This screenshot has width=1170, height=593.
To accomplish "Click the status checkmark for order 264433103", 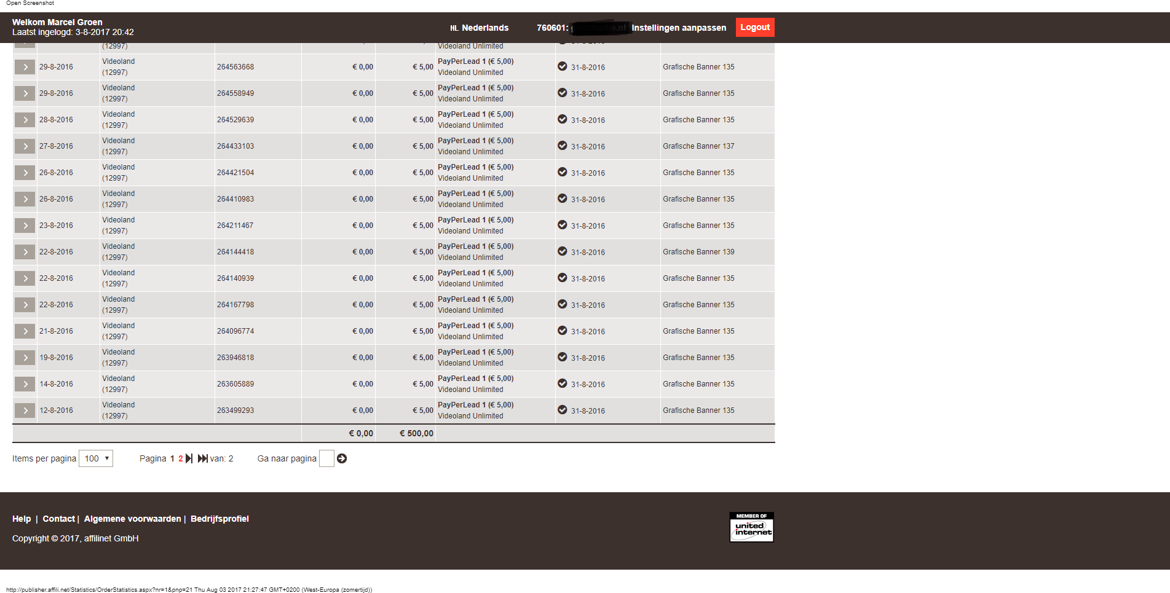I will click(563, 146).
